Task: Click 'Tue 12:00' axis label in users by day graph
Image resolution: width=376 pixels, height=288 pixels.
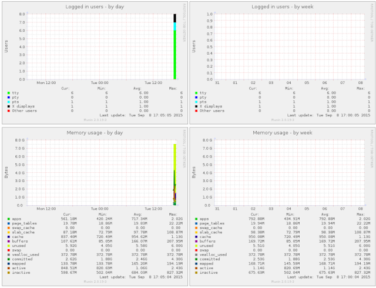Action: (x=153, y=83)
